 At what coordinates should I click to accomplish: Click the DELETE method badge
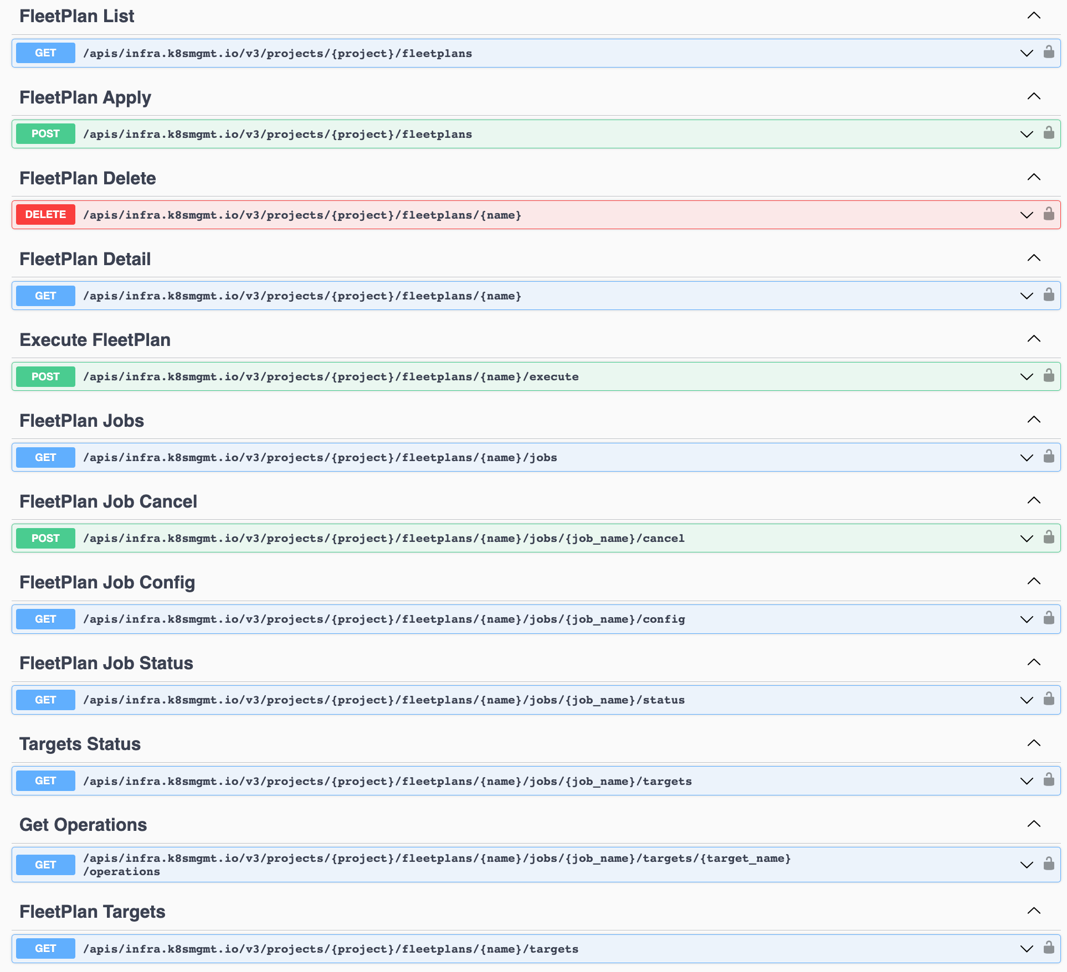[45, 215]
